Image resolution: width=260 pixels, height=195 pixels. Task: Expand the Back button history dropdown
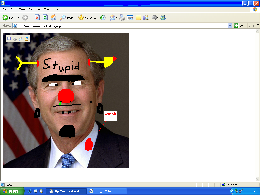[x=18, y=18]
